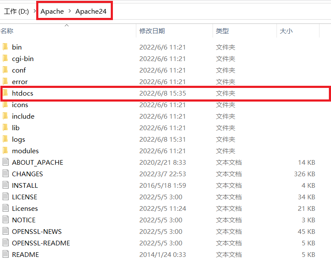Click the 45 KB size of OPENSSL-NEWS
Image resolution: width=331 pixels, height=271 pixels.
click(x=307, y=231)
